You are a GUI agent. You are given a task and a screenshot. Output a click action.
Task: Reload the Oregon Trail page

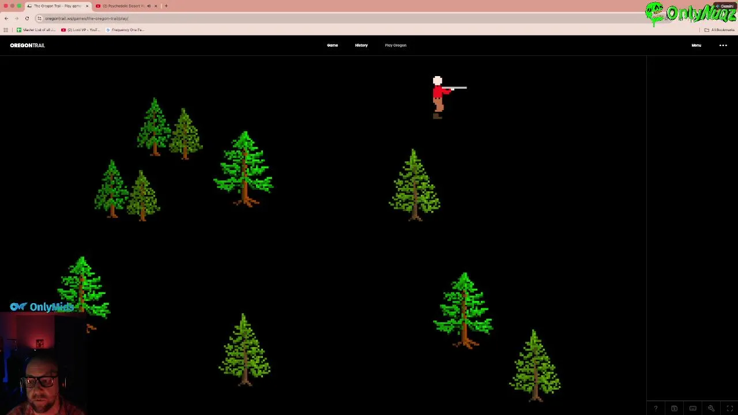coord(27,18)
